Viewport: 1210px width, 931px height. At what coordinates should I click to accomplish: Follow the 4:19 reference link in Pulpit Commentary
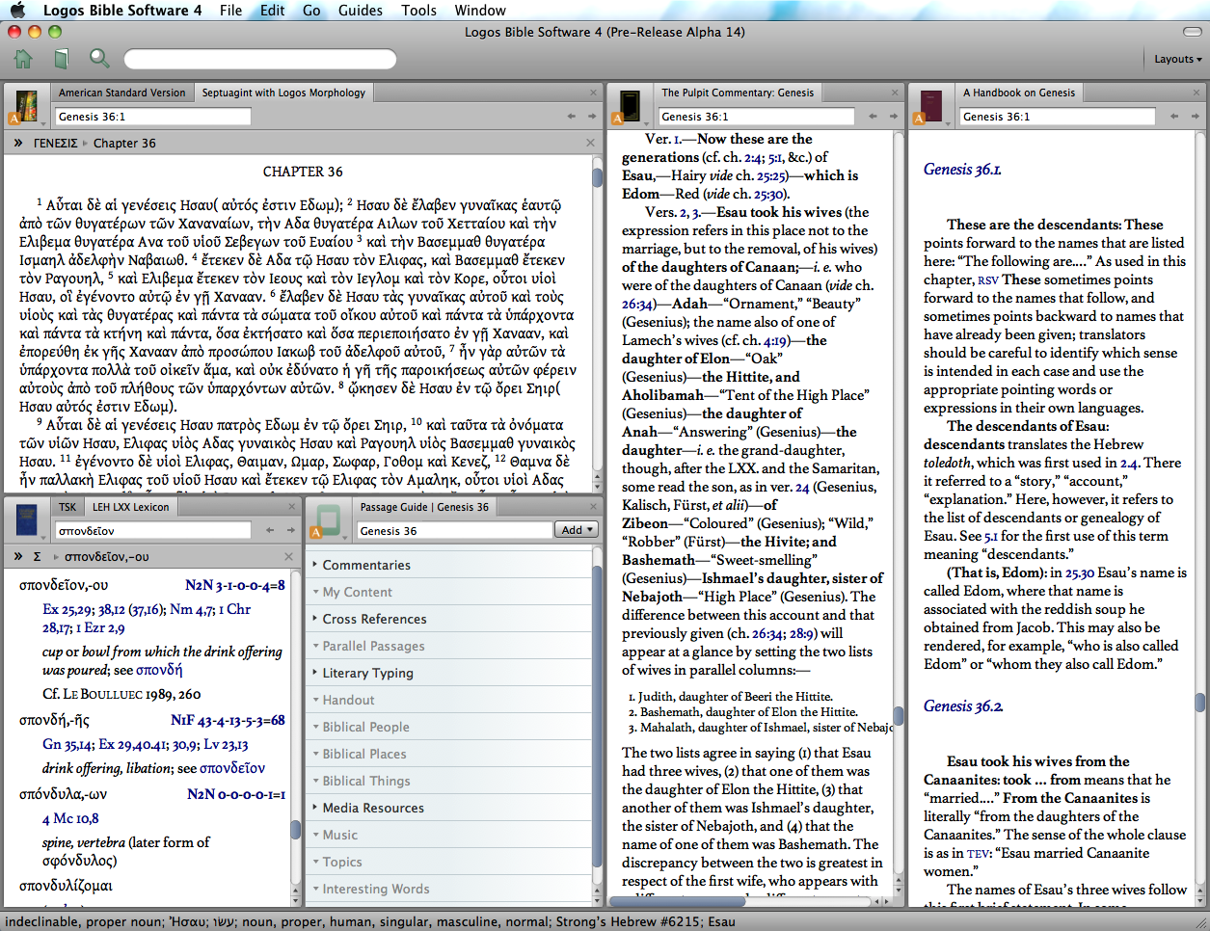(774, 340)
